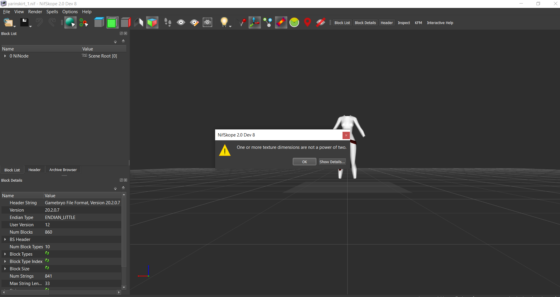Open the Spells menu
This screenshot has height=297, width=560.
click(x=52, y=11)
